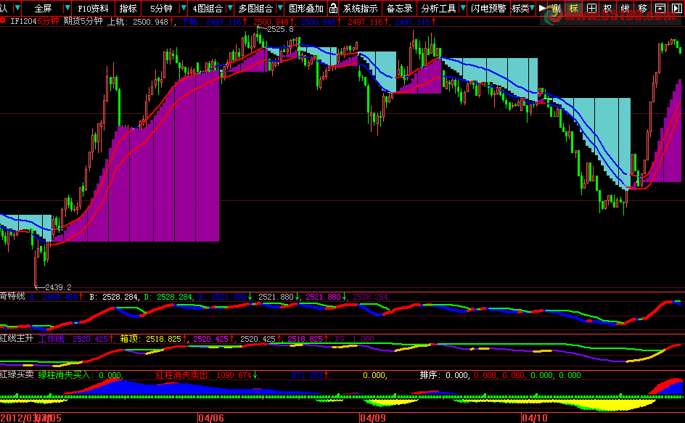The width and height of the screenshot is (685, 423).
Task: Click the 标类 menu item
Action: (520, 8)
